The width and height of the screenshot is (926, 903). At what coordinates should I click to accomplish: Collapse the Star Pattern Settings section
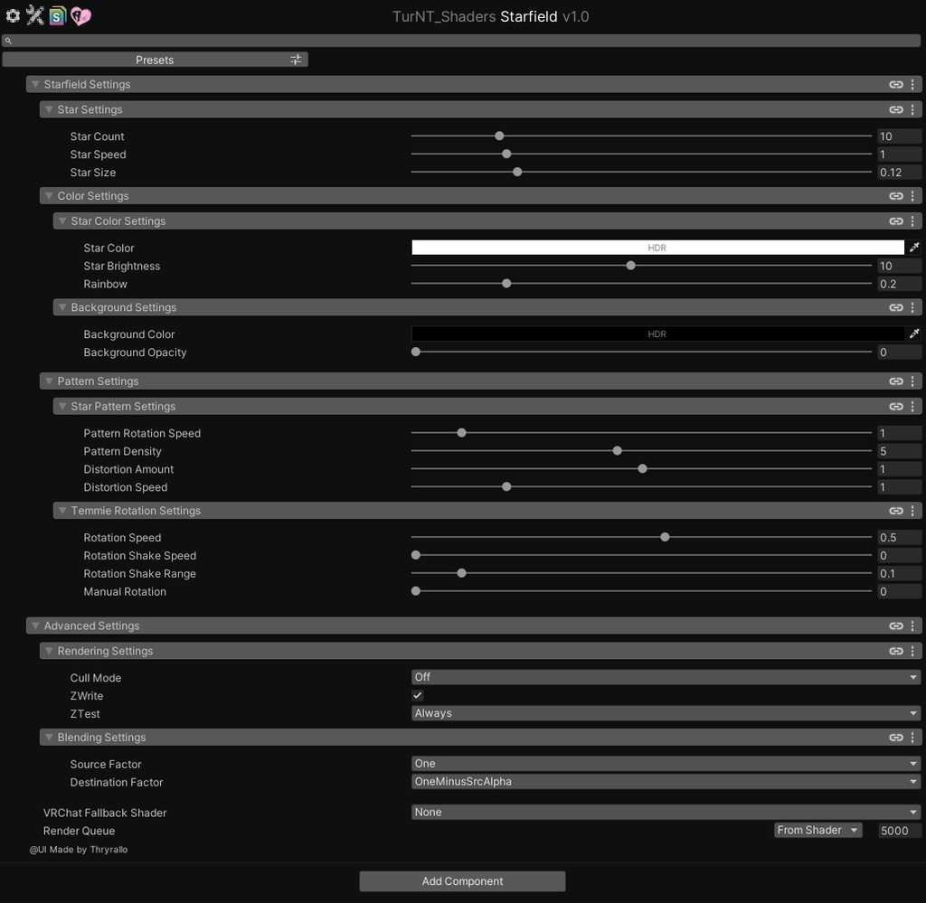click(x=61, y=406)
